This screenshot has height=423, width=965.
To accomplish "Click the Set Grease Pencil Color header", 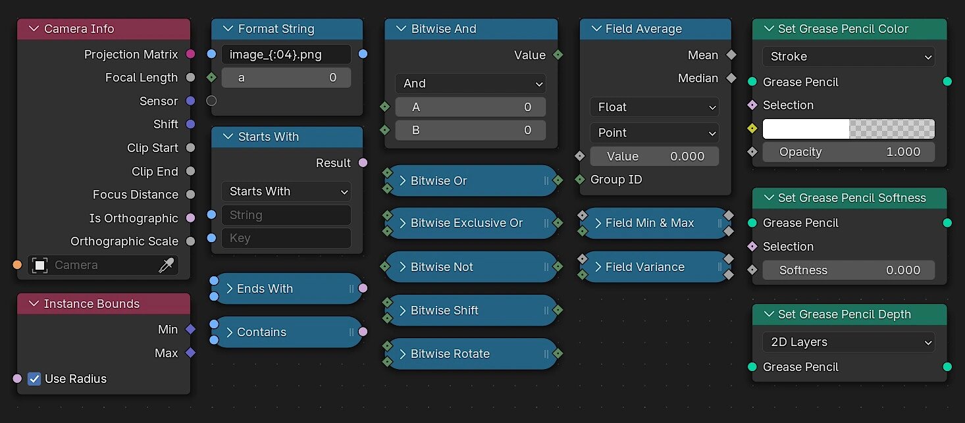I will point(849,29).
